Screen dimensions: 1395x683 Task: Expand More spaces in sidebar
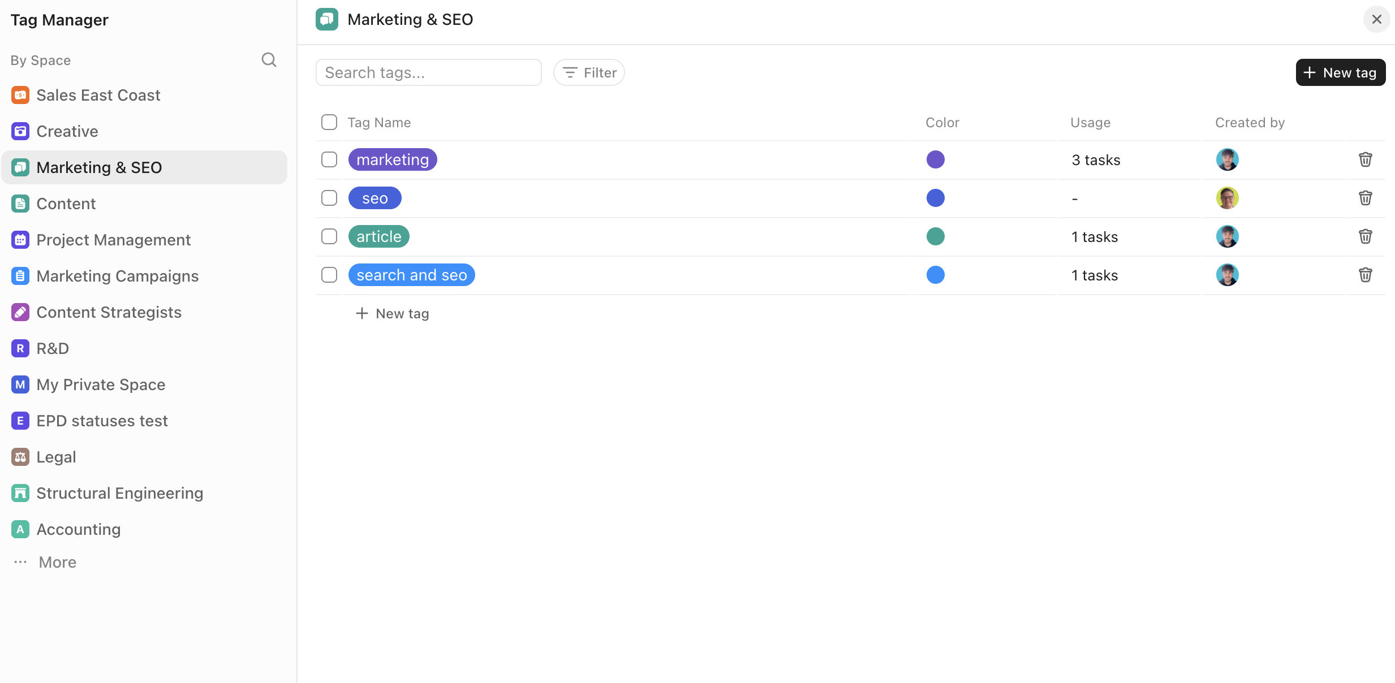45,562
